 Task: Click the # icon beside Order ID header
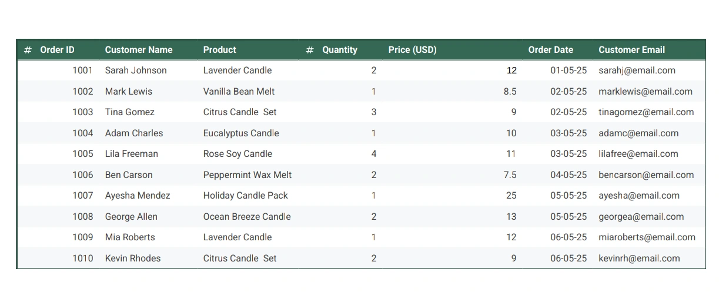point(28,50)
